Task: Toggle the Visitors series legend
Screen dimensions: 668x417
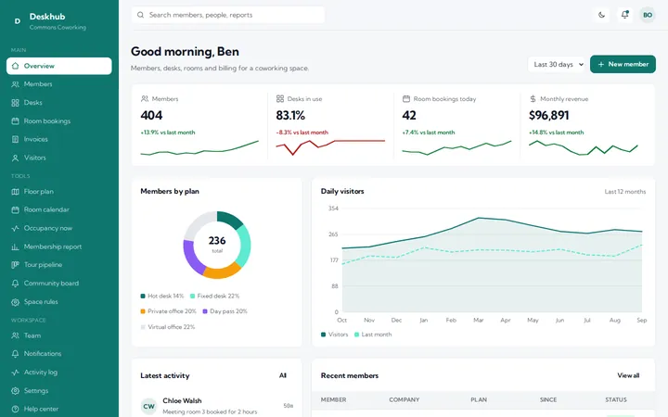Action: 334,335
